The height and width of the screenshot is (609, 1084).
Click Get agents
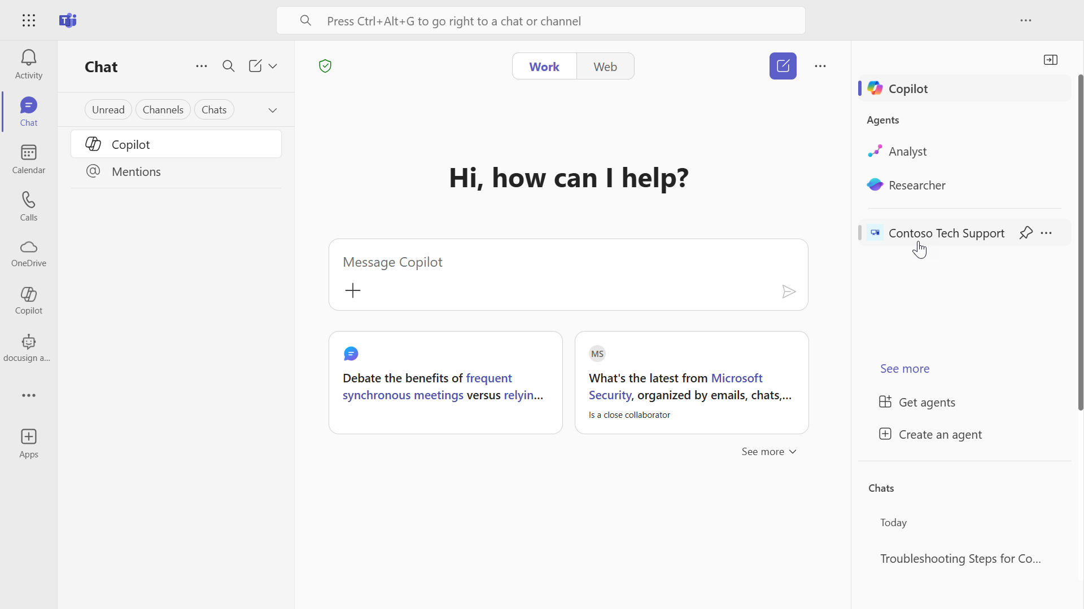point(917,402)
